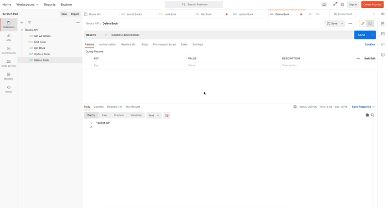Click the plus icon to create collection
Image resolution: width=388 pixels, height=208 pixels.
coord(22,23)
